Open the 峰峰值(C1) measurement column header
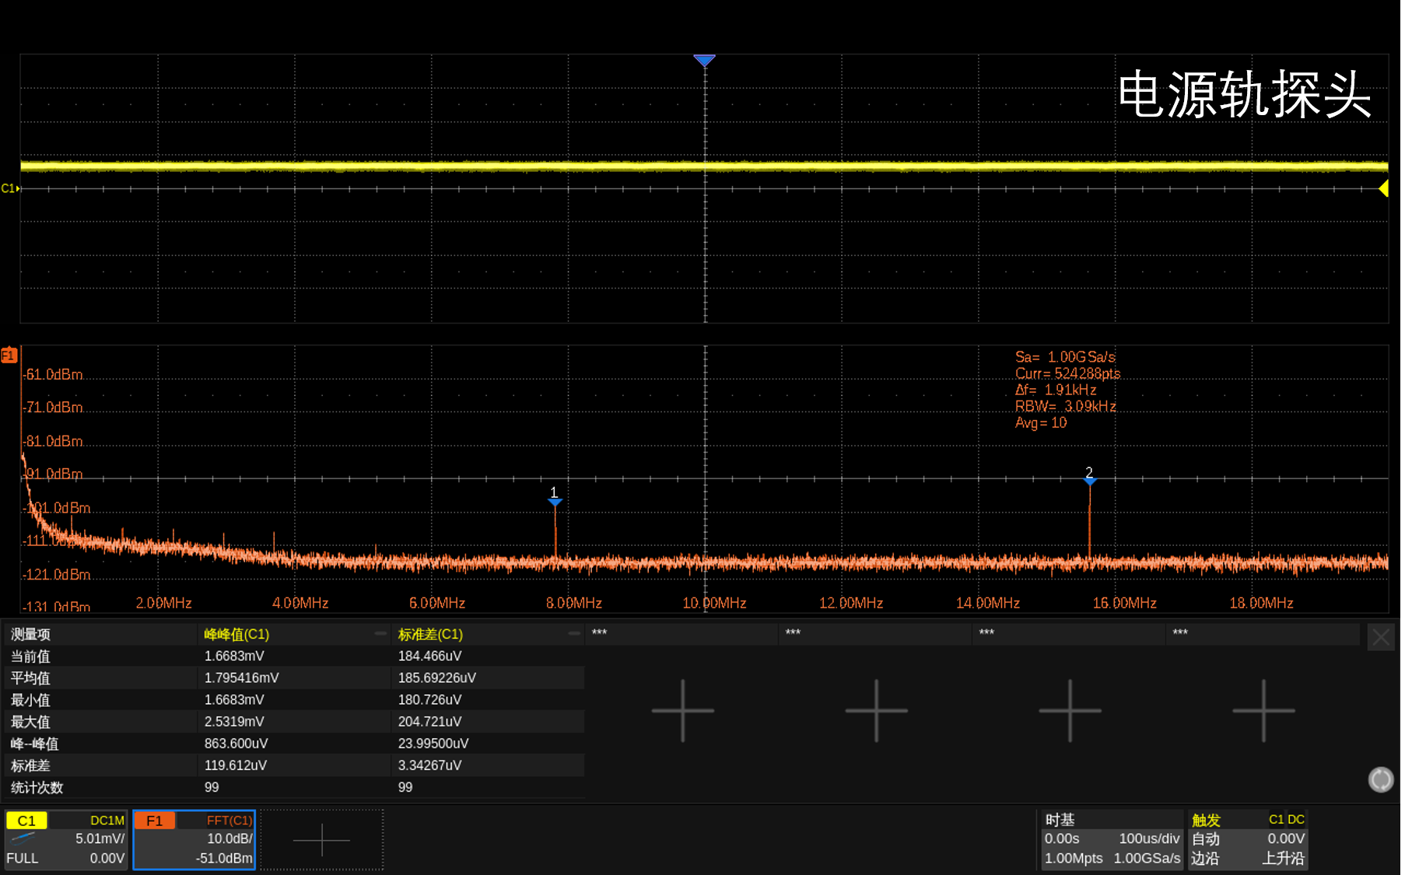 [237, 634]
